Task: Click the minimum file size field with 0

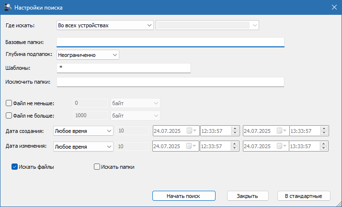Action: click(x=91, y=103)
